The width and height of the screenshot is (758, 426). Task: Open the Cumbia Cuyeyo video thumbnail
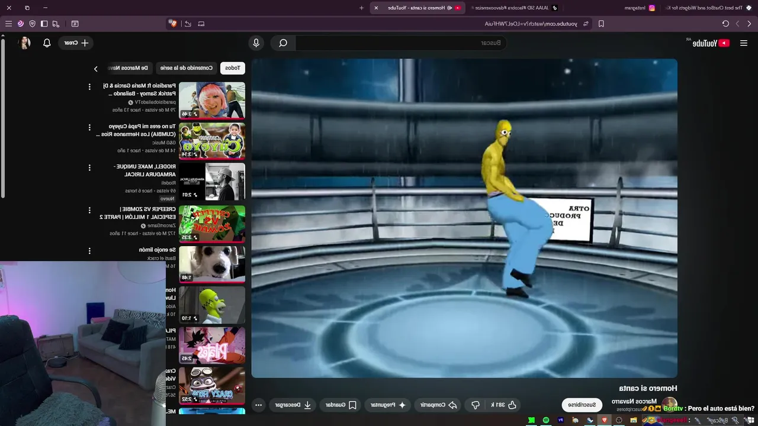pos(212,141)
